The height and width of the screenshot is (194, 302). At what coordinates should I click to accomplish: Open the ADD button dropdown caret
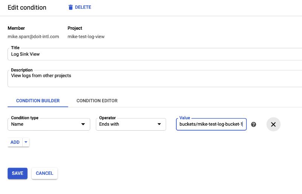(x=26, y=142)
